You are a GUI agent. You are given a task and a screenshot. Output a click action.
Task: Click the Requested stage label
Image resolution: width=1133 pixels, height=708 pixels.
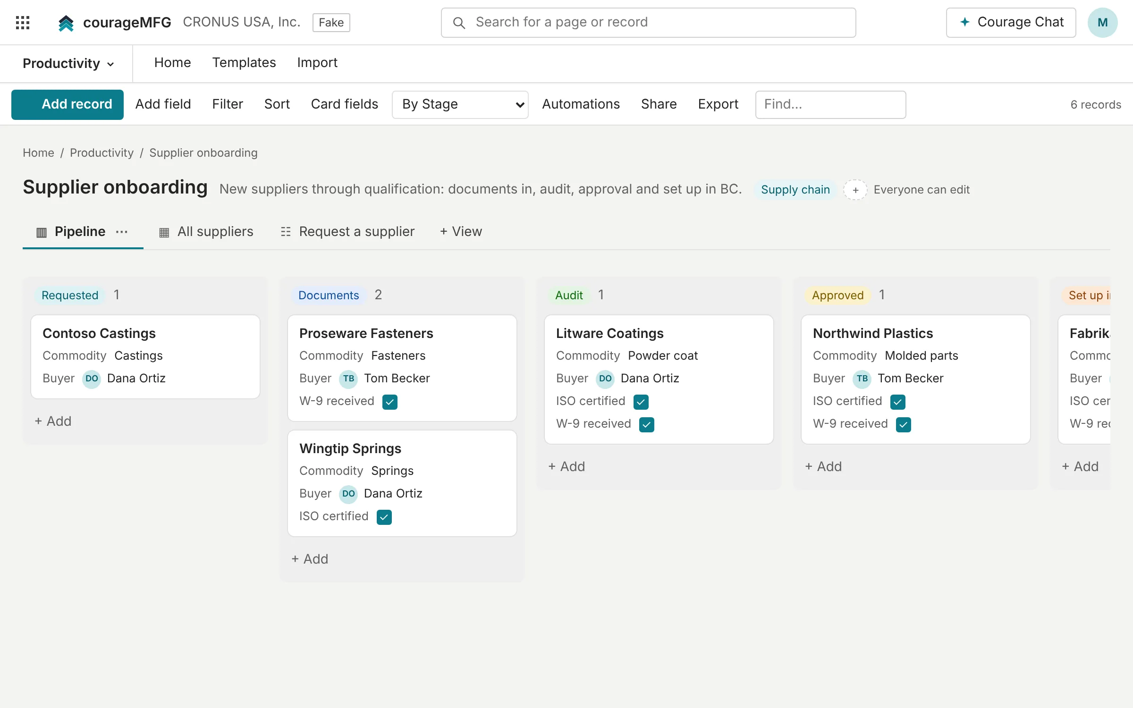click(x=70, y=295)
